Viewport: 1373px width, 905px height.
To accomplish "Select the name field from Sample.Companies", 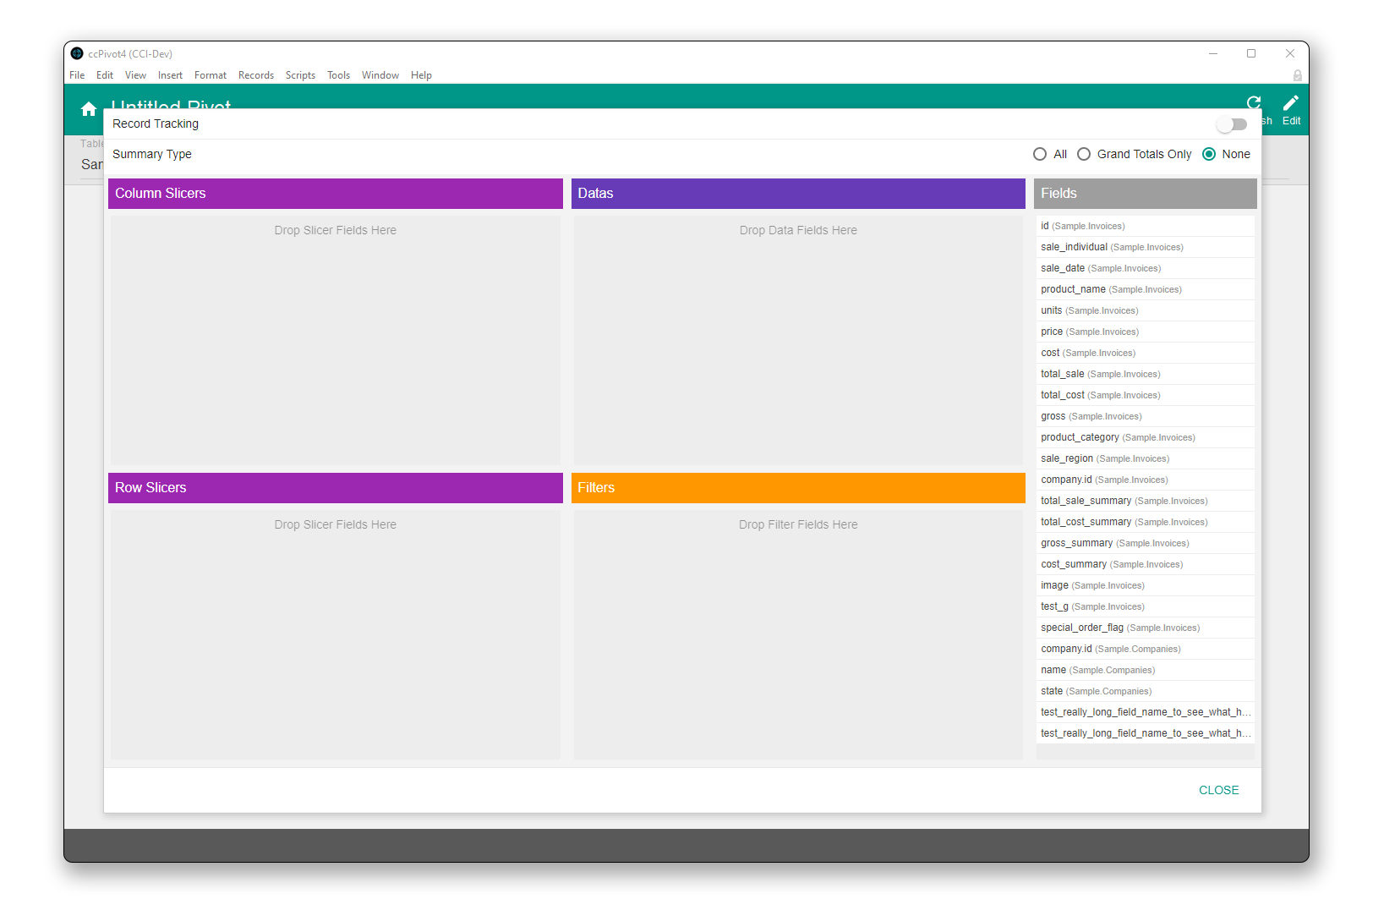I will click(x=1145, y=670).
